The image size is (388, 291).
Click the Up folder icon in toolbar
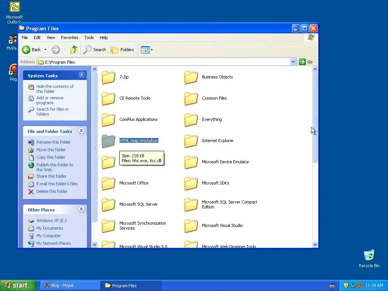(x=74, y=50)
